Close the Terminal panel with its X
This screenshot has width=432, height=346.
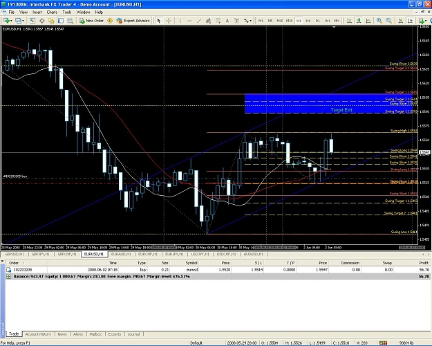point(3,260)
